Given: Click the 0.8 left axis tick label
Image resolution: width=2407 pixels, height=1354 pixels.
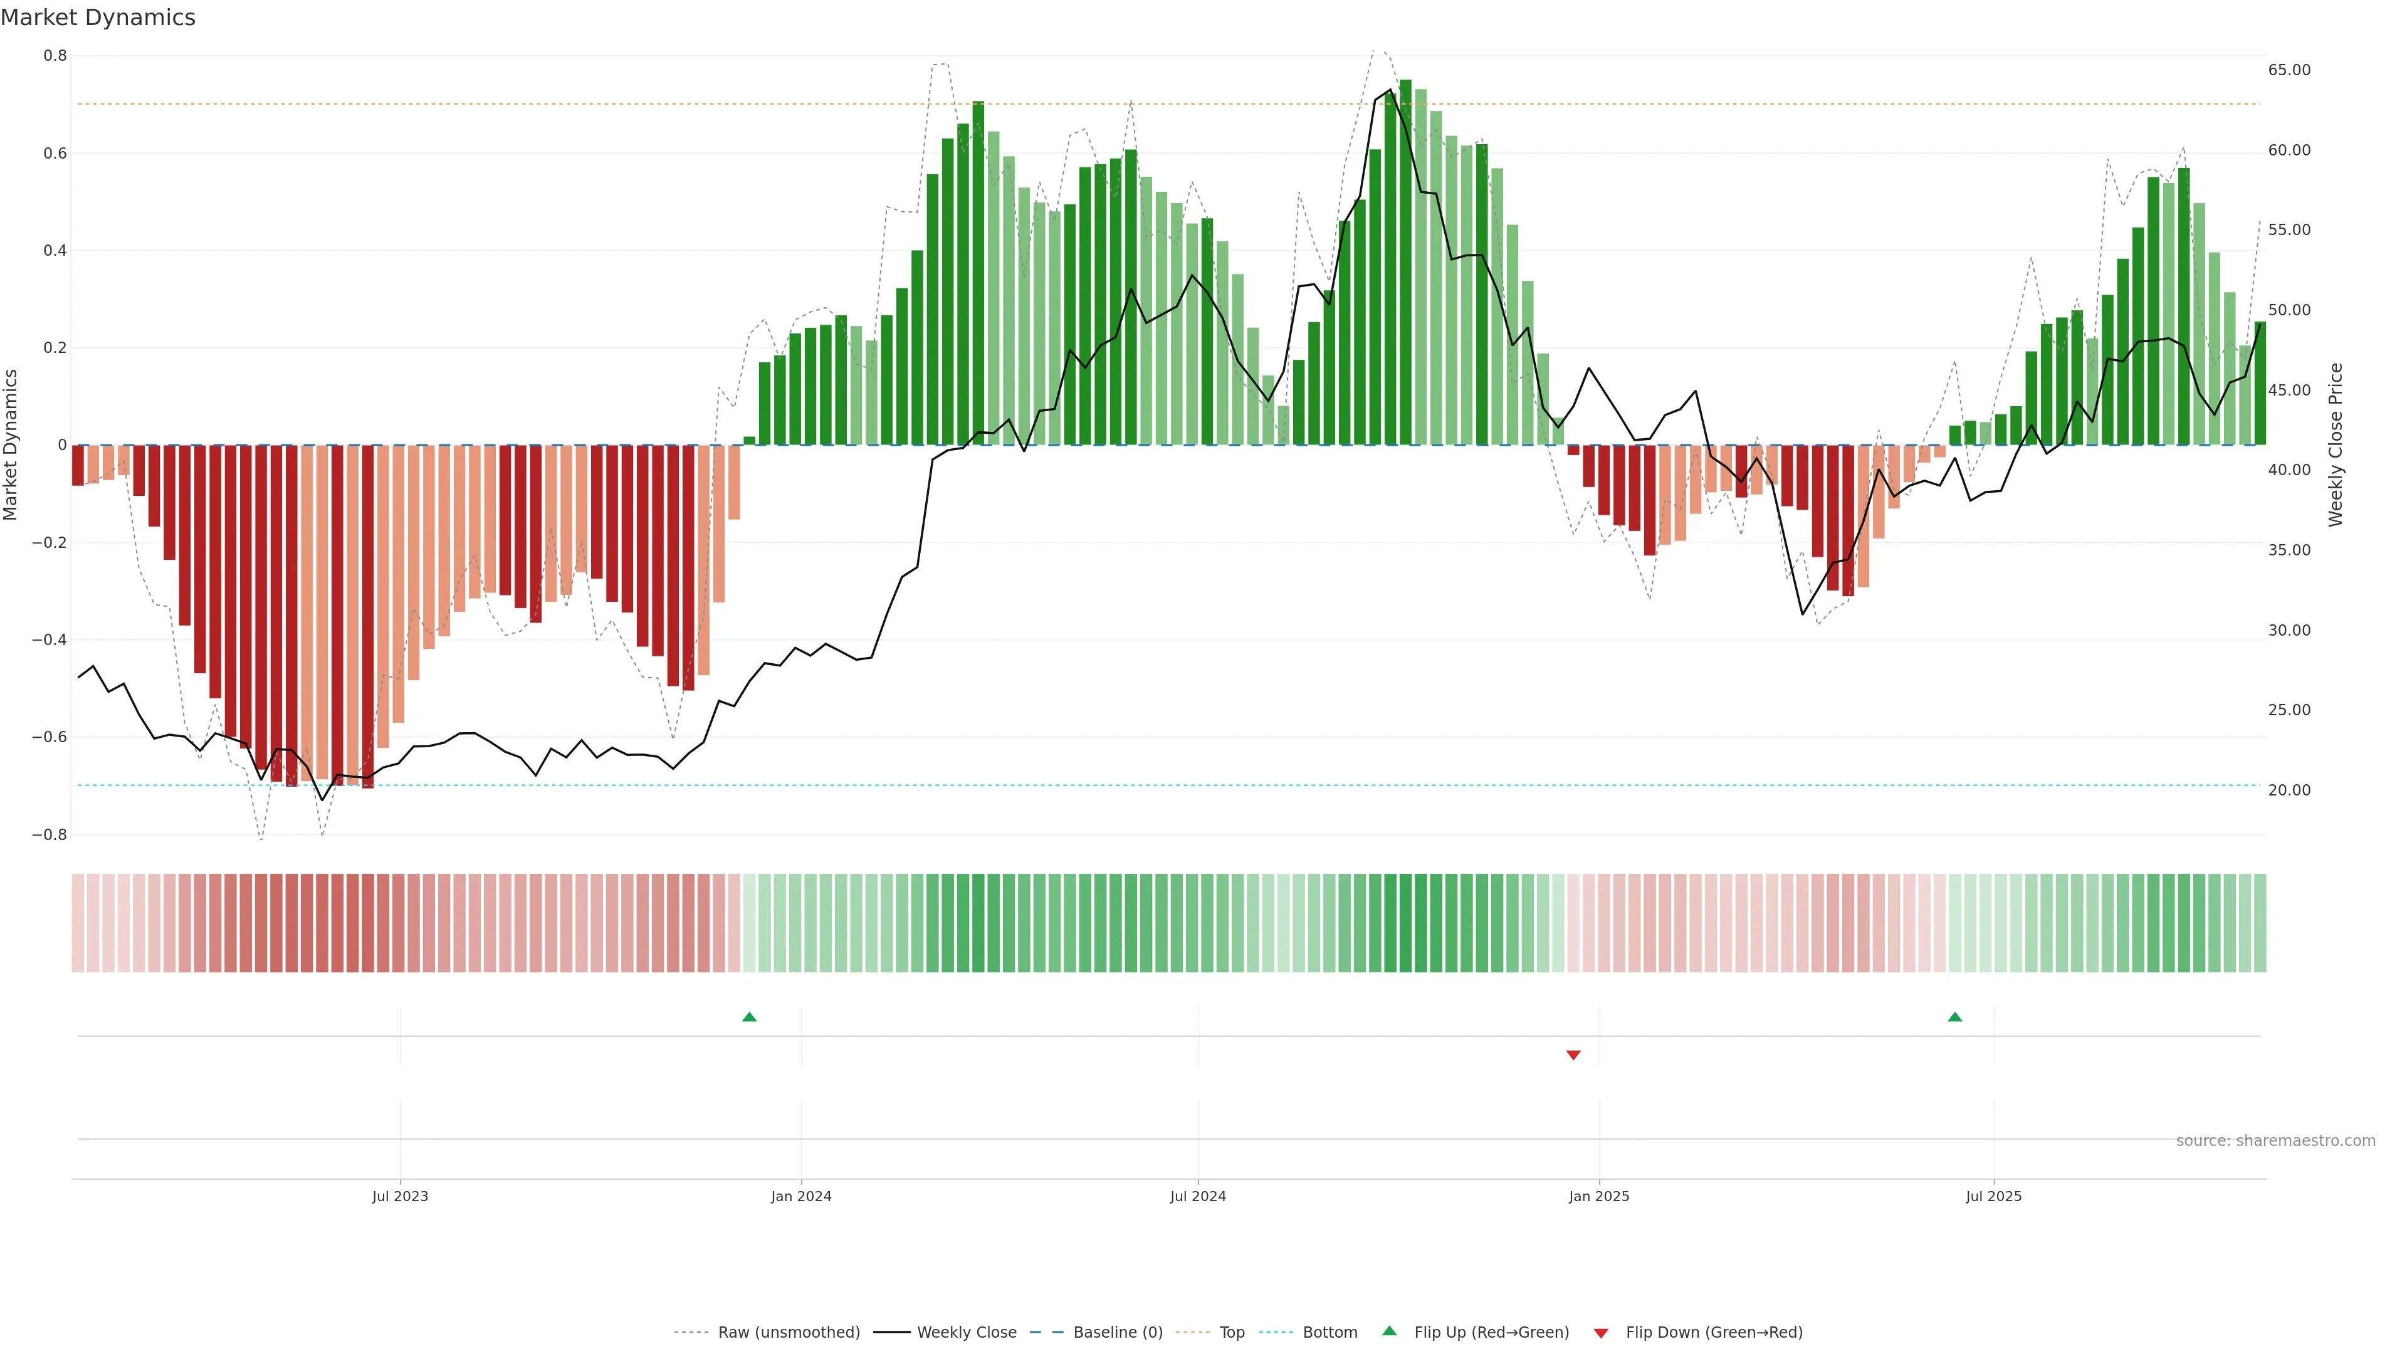Looking at the screenshot, I should (x=55, y=56).
